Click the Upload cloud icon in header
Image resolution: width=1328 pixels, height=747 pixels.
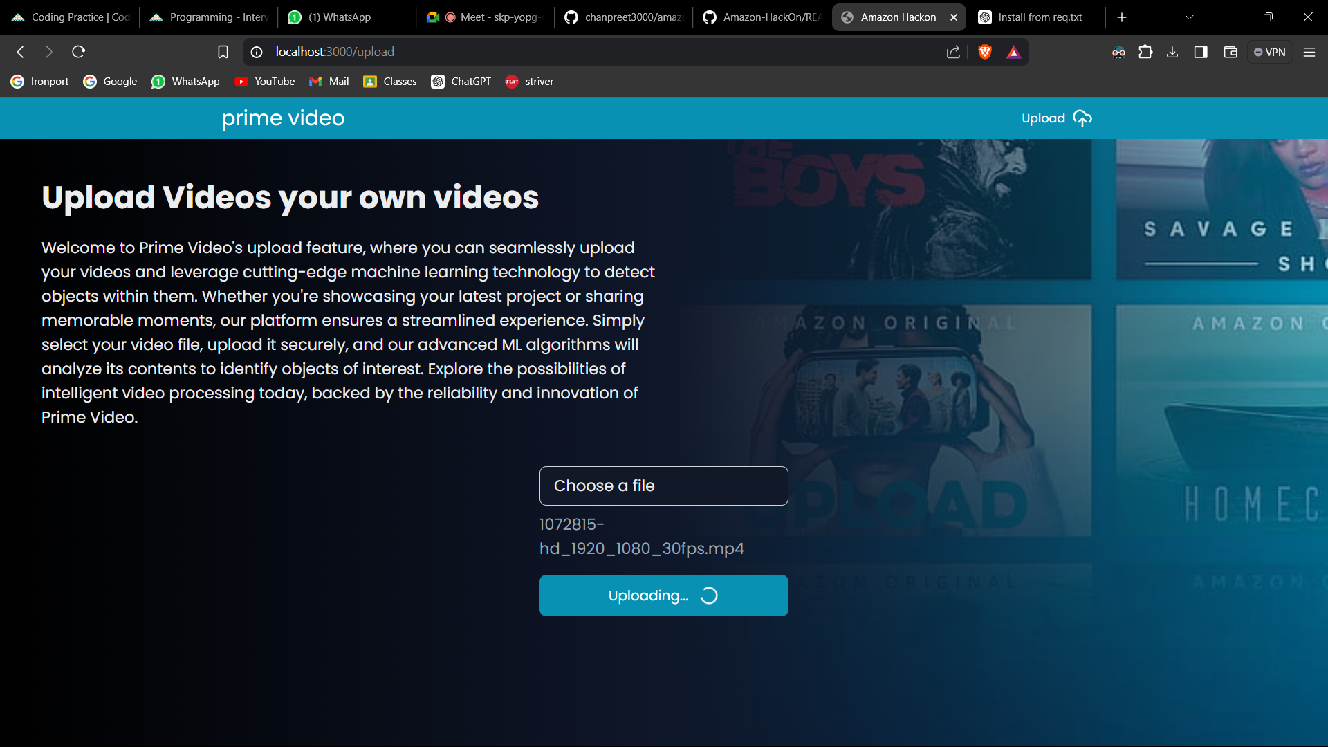(x=1082, y=118)
